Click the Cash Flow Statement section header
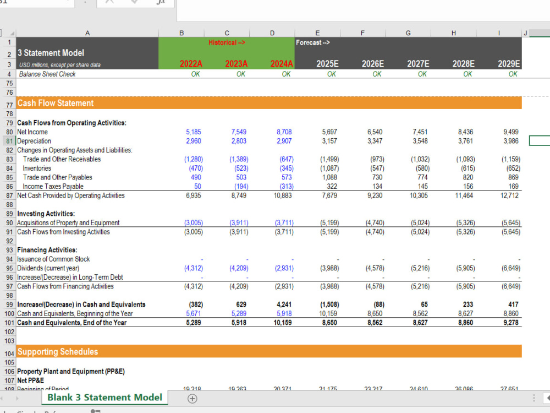Viewport: 550px width, 413px height. tap(269, 103)
